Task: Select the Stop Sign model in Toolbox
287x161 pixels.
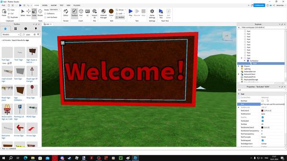Action: click(32, 92)
